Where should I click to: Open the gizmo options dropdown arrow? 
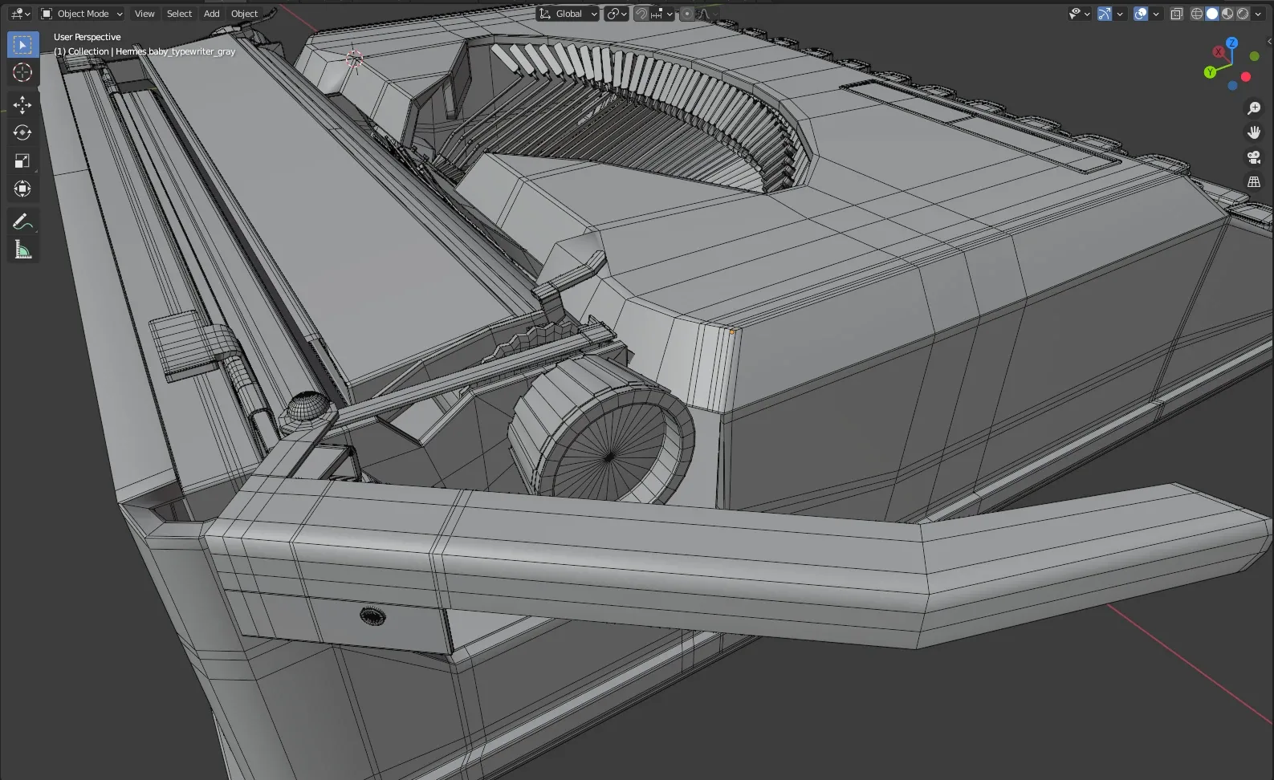(1120, 14)
